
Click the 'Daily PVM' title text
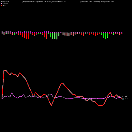(x=5, y=2)
